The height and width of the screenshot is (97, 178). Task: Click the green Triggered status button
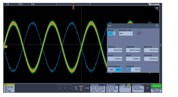(156, 86)
